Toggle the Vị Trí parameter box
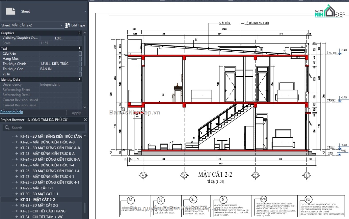 click(80, 74)
